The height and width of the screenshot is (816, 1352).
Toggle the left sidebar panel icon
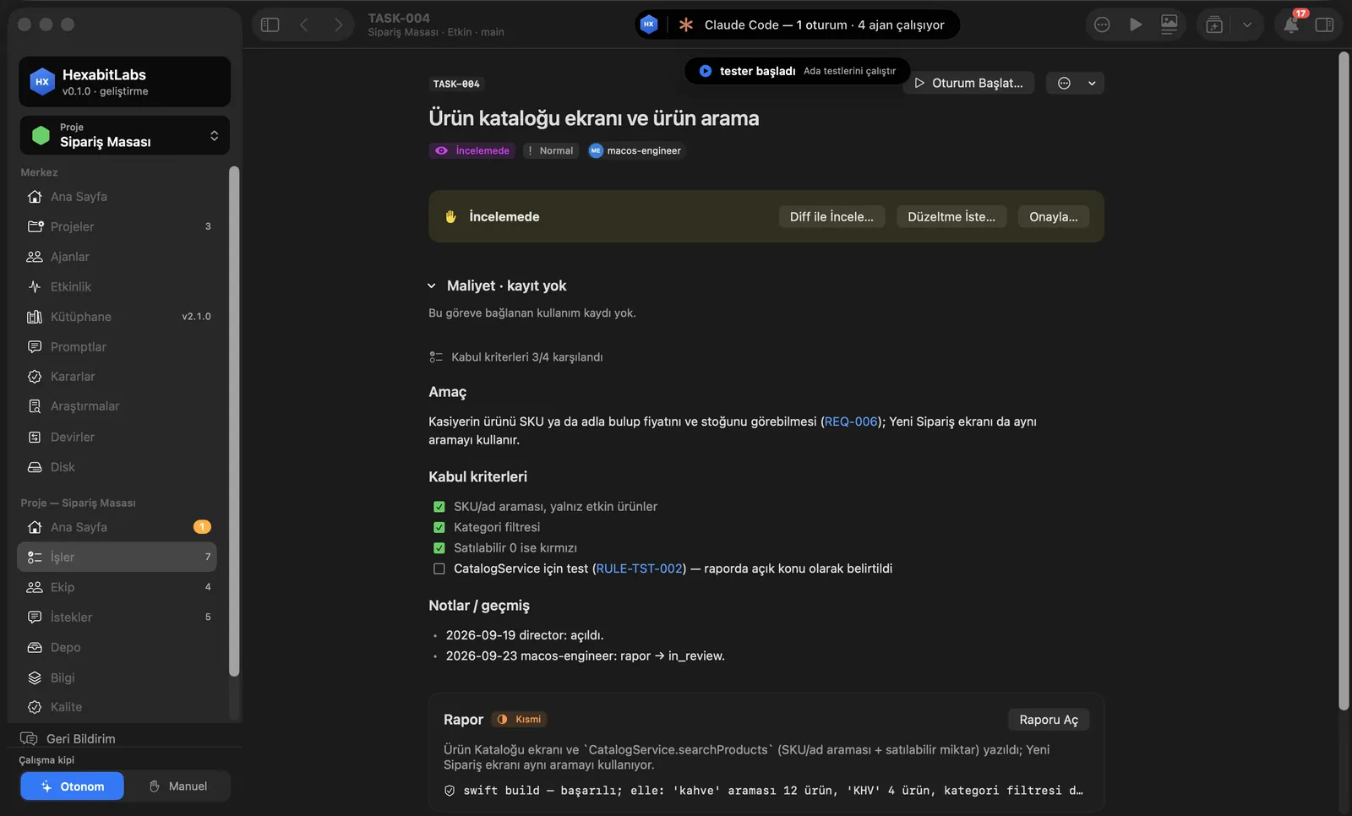[x=270, y=24]
